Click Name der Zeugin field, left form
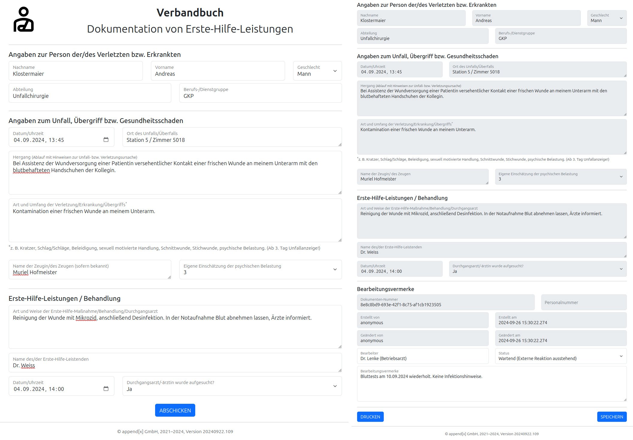633x440 pixels. coord(90,269)
